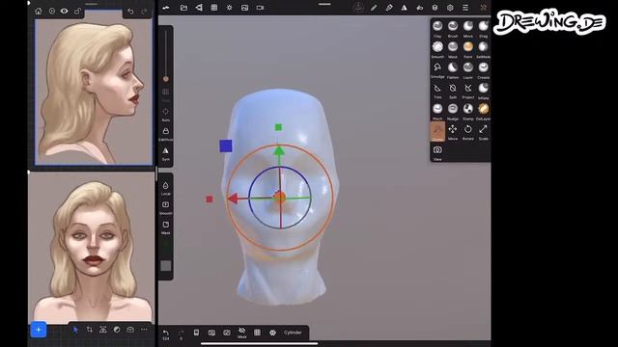Select the Clay sculpting brush
Viewport: 618px width, 347px height.
[x=437, y=29]
